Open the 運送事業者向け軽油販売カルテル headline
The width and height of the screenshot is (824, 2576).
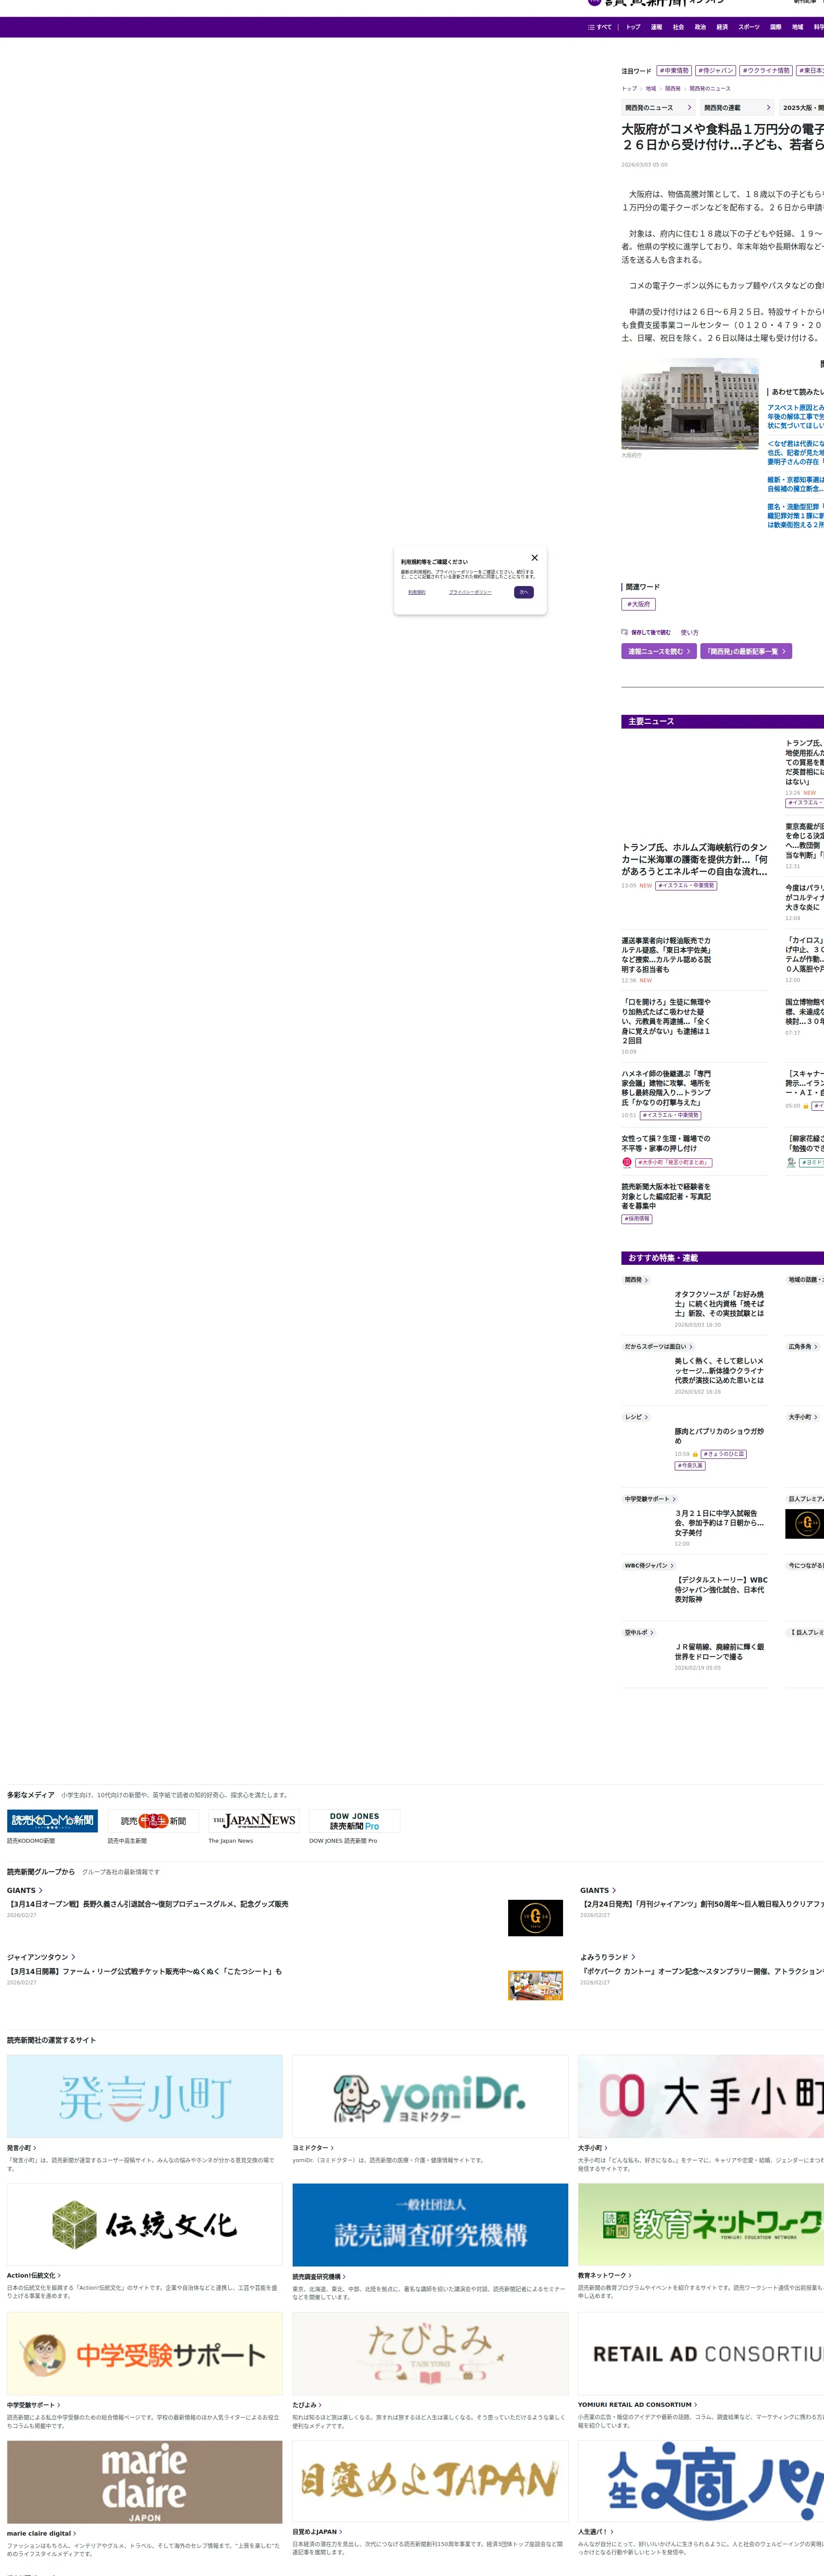pos(666,955)
